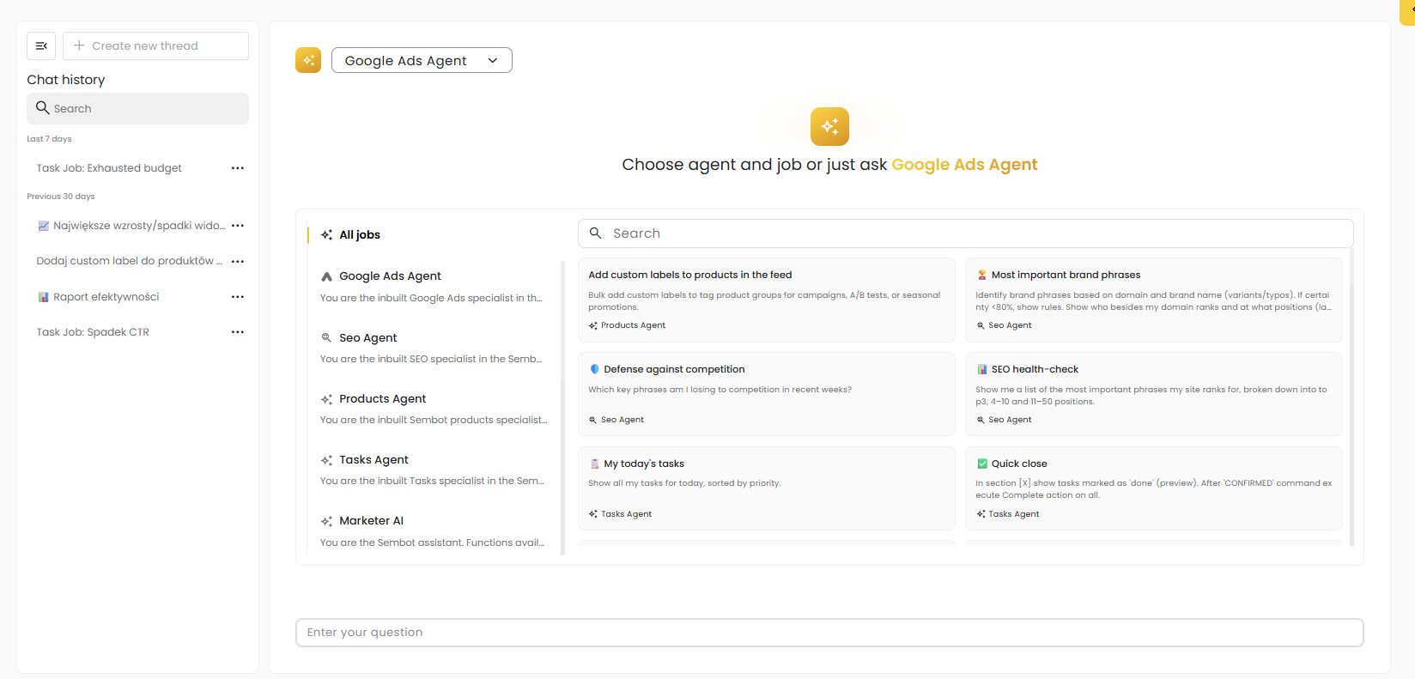The height and width of the screenshot is (679, 1415).
Task: Click the Enter your question field
Action: [829, 633]
